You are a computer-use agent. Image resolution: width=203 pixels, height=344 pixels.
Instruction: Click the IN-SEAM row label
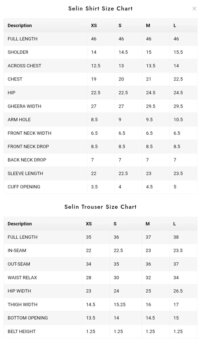17,250
